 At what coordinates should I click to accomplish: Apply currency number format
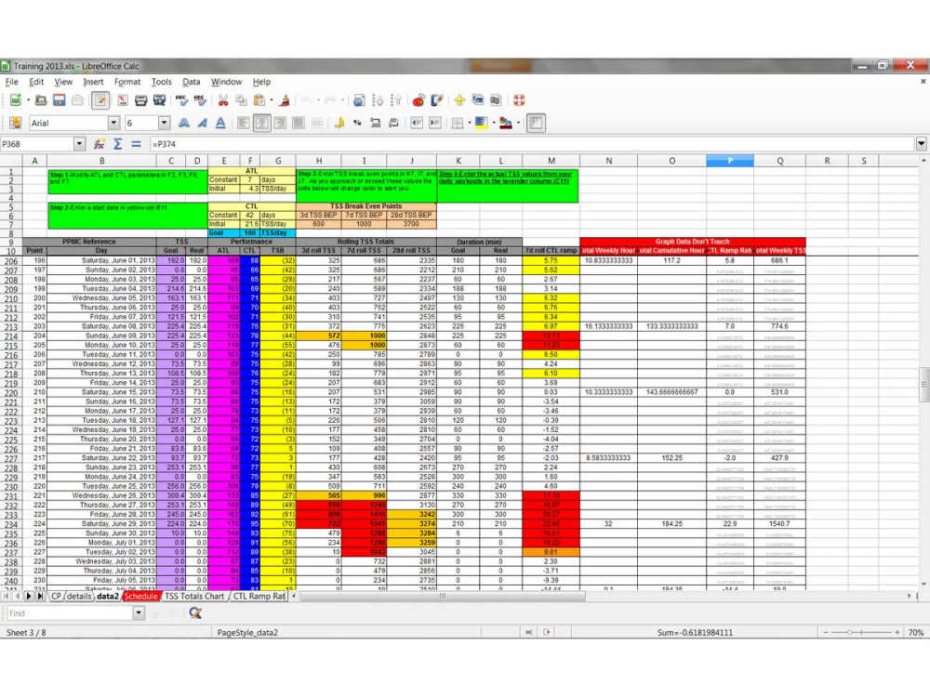point(339,123)
